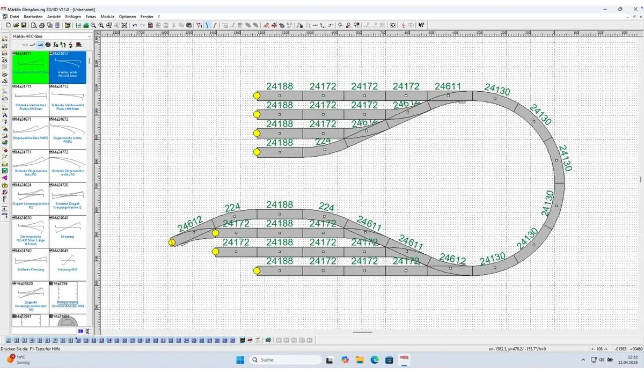This screenshot has width=644, height=382.
Task: Show hidden system tray icons chevron
Action: coord(583,359)
